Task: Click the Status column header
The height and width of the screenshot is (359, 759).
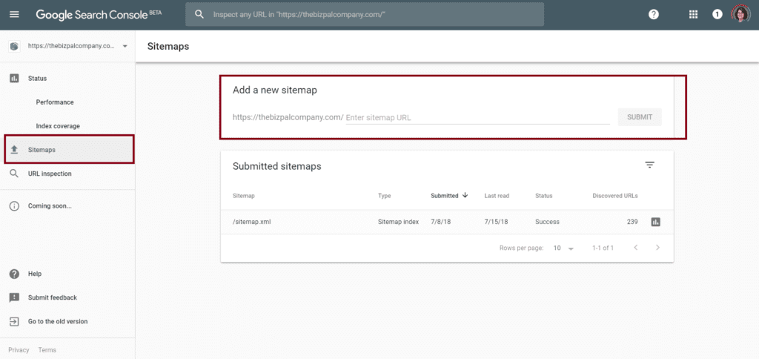Action: point(543,196)
